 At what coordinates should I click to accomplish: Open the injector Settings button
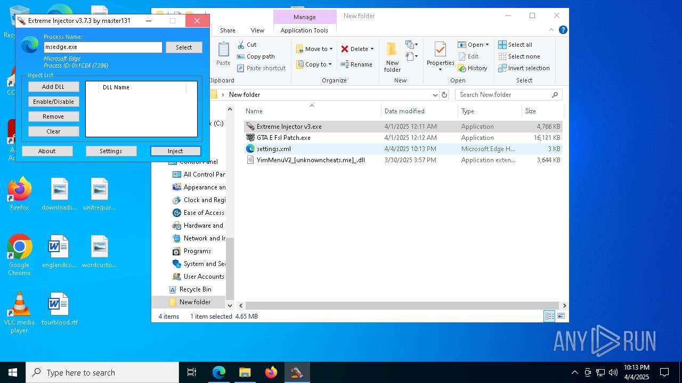click(111, 151)
